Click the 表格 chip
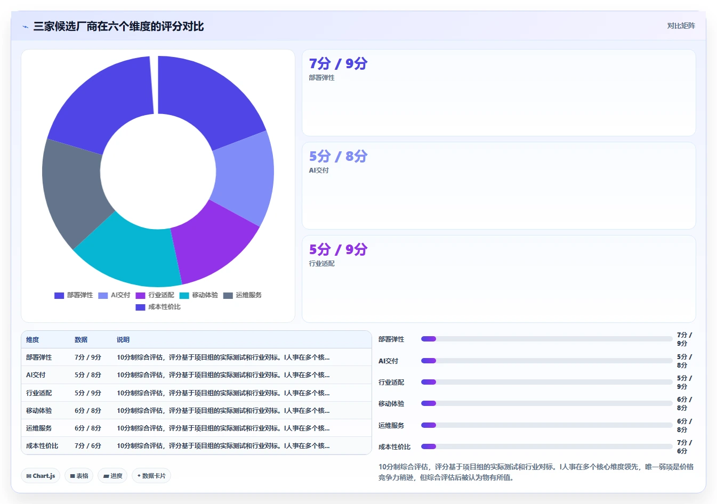Screen dimensions: 717x504 pos(79,476)
